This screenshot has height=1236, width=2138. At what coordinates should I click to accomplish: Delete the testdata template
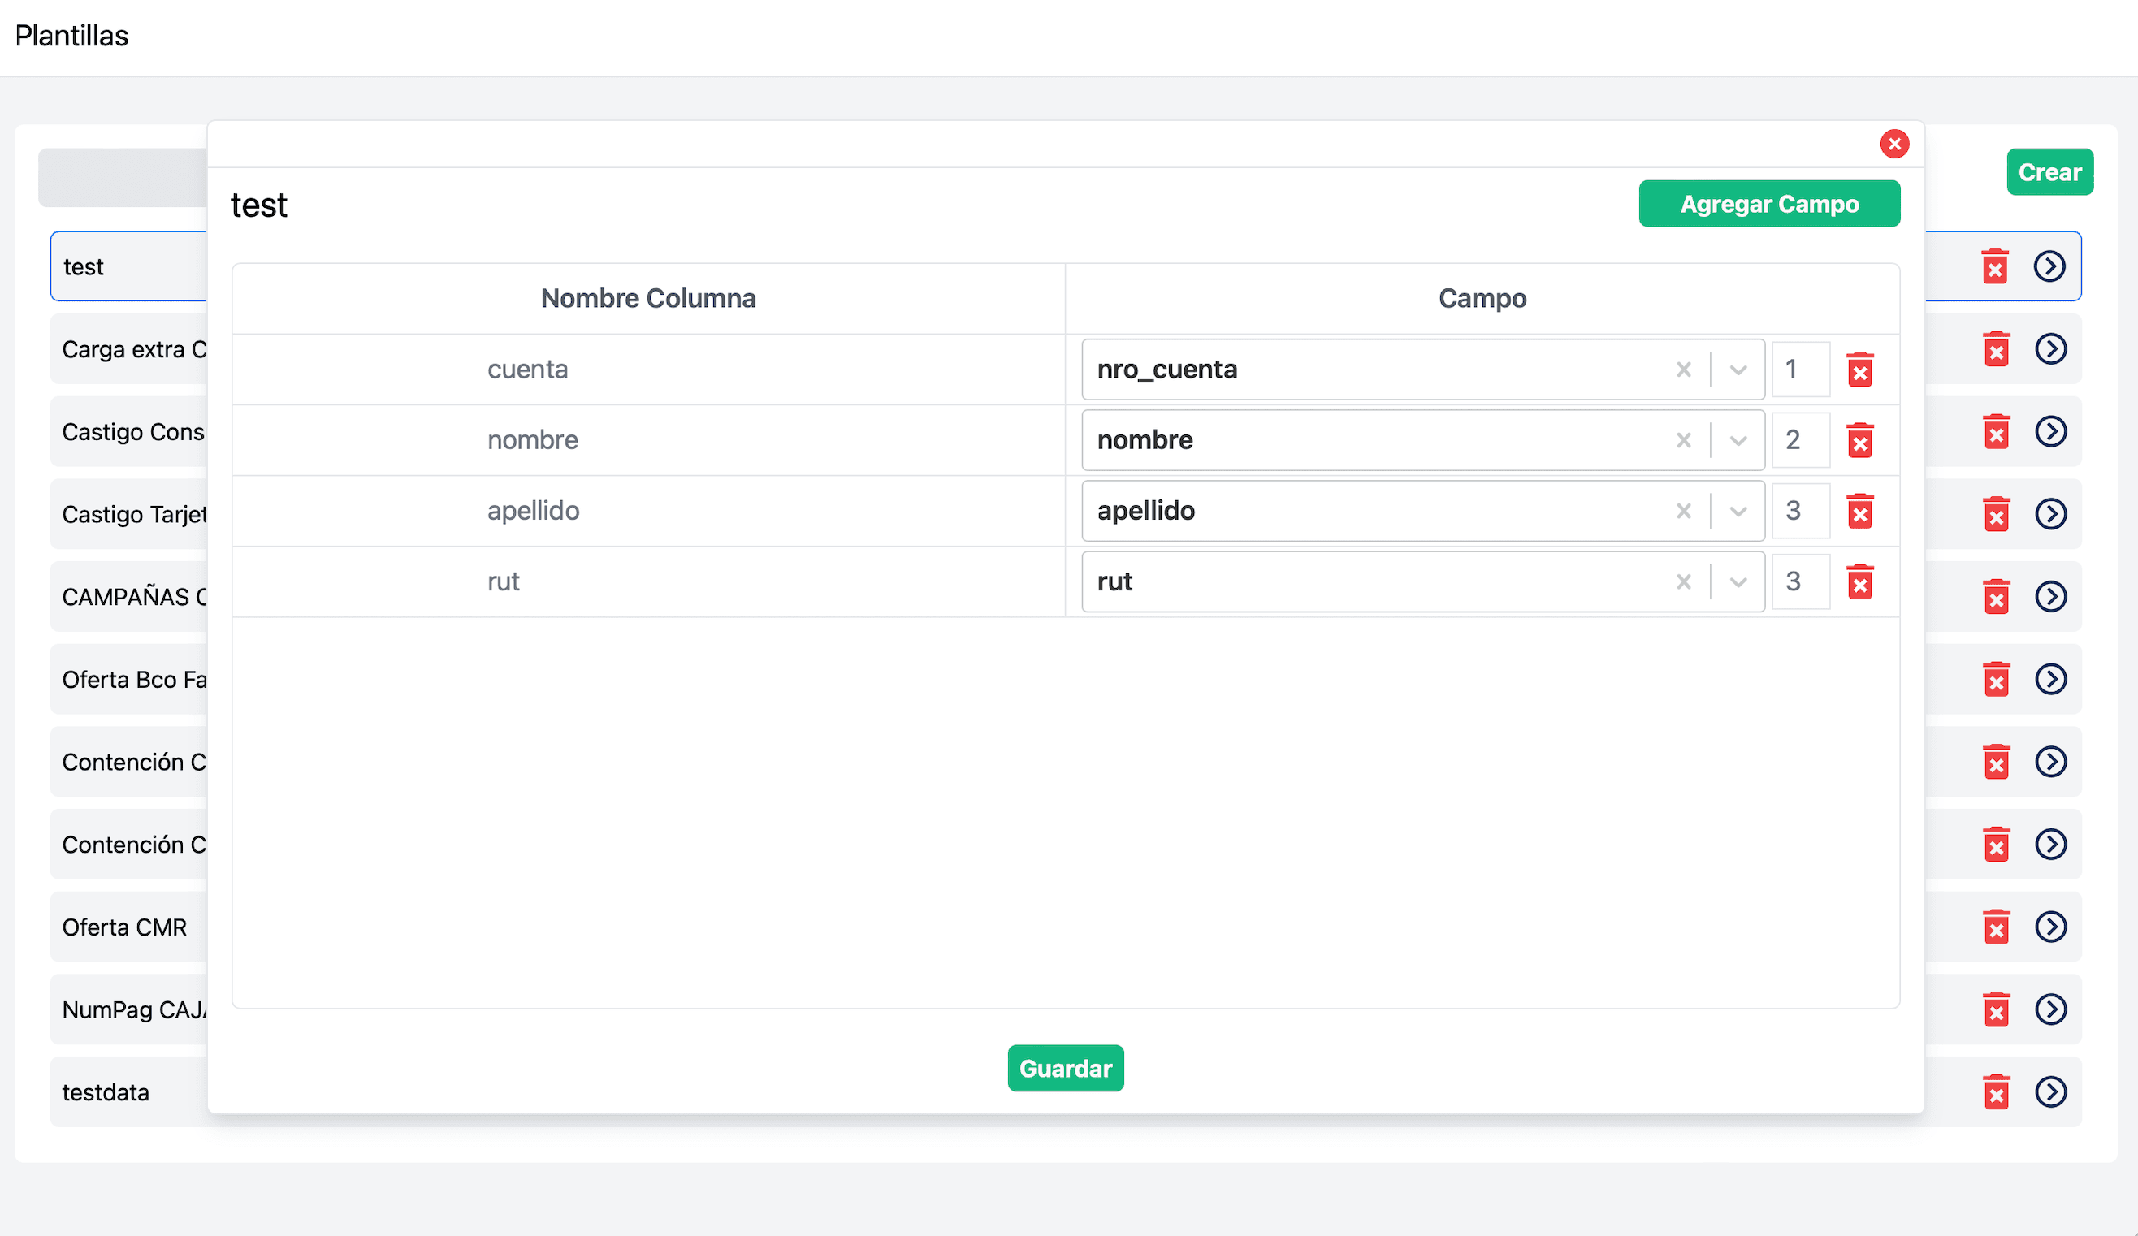[x=1997, y=1091]
